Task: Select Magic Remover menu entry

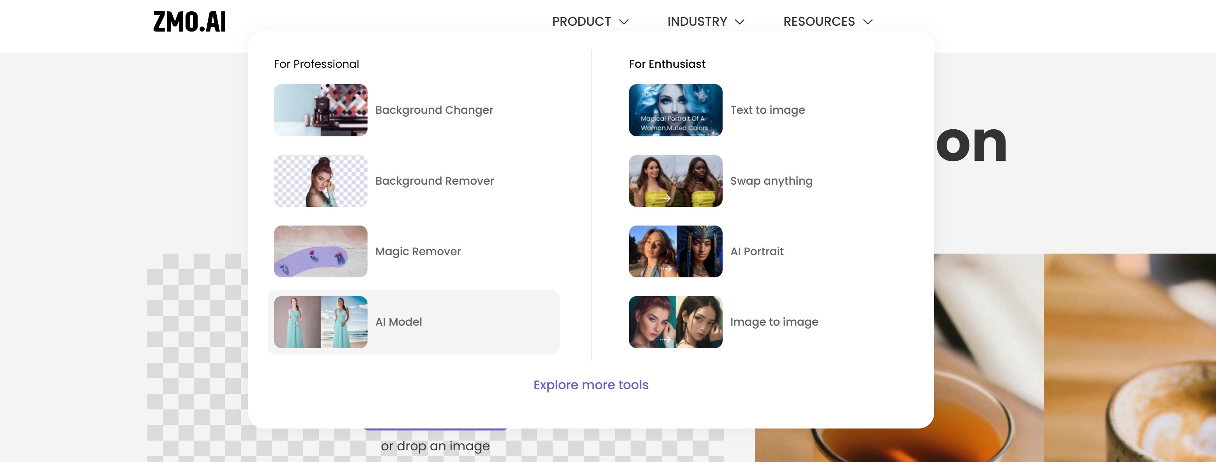Action: point(418,251)
